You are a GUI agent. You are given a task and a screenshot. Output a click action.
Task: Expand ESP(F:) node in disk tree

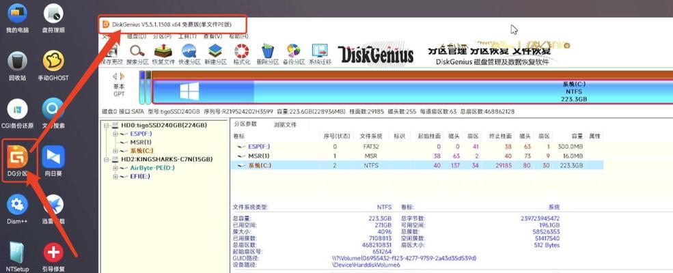point(115,134)
